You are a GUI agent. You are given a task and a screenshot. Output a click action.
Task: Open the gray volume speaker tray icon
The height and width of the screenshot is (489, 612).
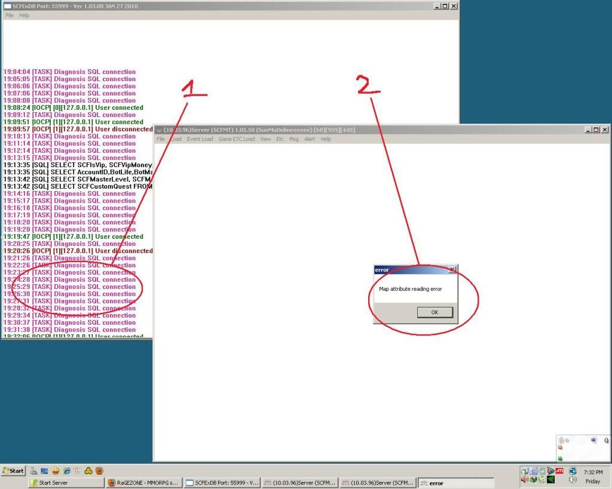coord(573,479)
